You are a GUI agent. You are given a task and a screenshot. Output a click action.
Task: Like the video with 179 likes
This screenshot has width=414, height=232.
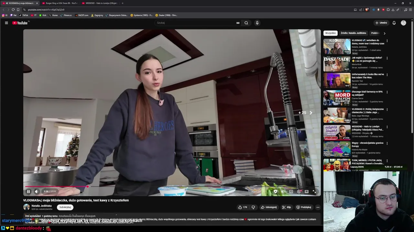243,207
